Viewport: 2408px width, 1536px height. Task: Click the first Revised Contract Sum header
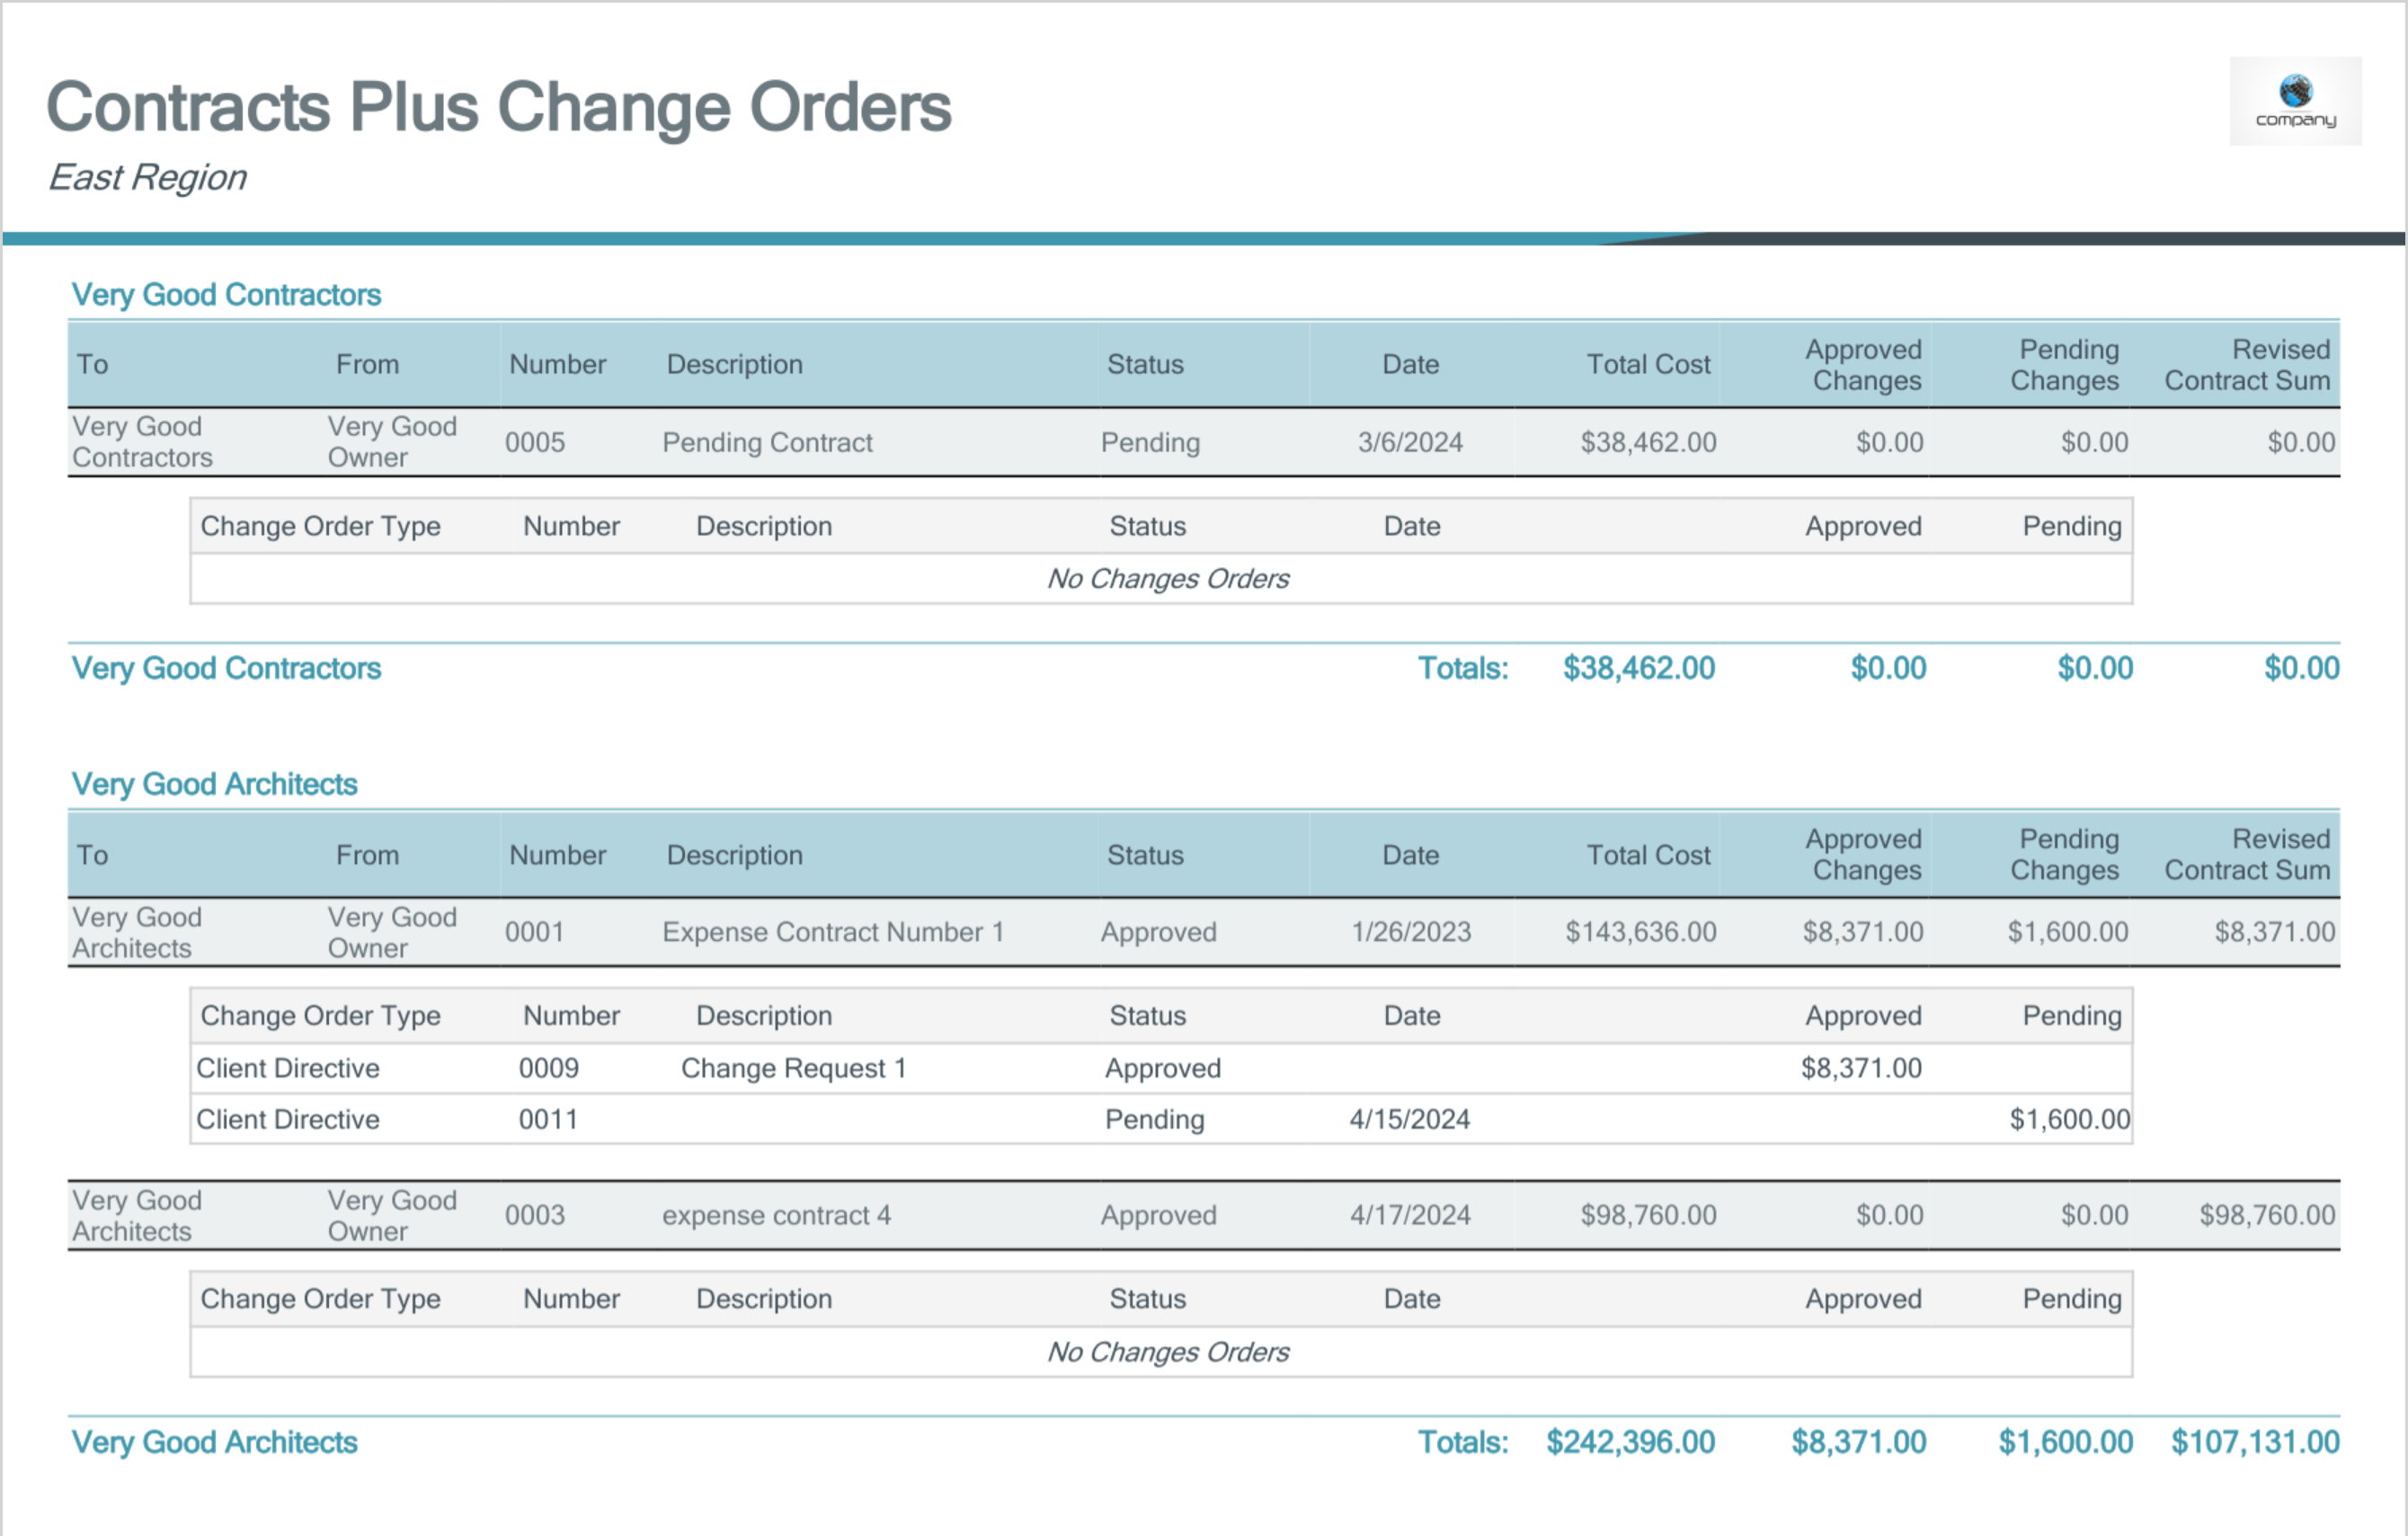click(2246, 365)
